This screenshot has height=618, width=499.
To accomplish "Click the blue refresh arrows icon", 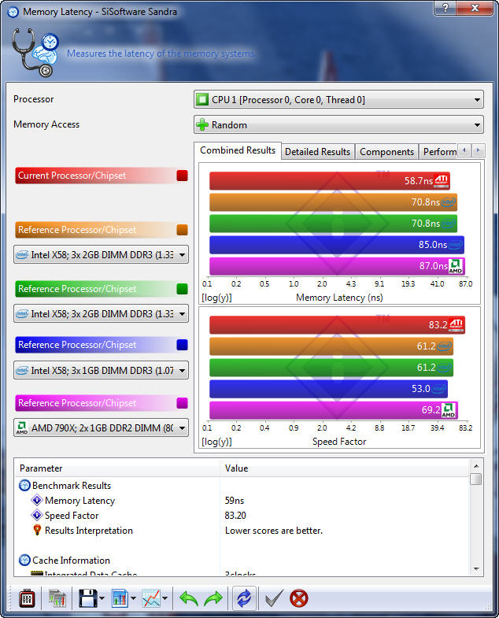I will coord(244,598).
